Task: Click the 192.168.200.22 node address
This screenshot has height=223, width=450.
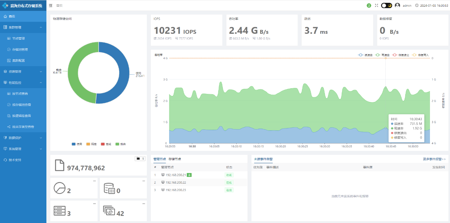Action: (176, 183)
